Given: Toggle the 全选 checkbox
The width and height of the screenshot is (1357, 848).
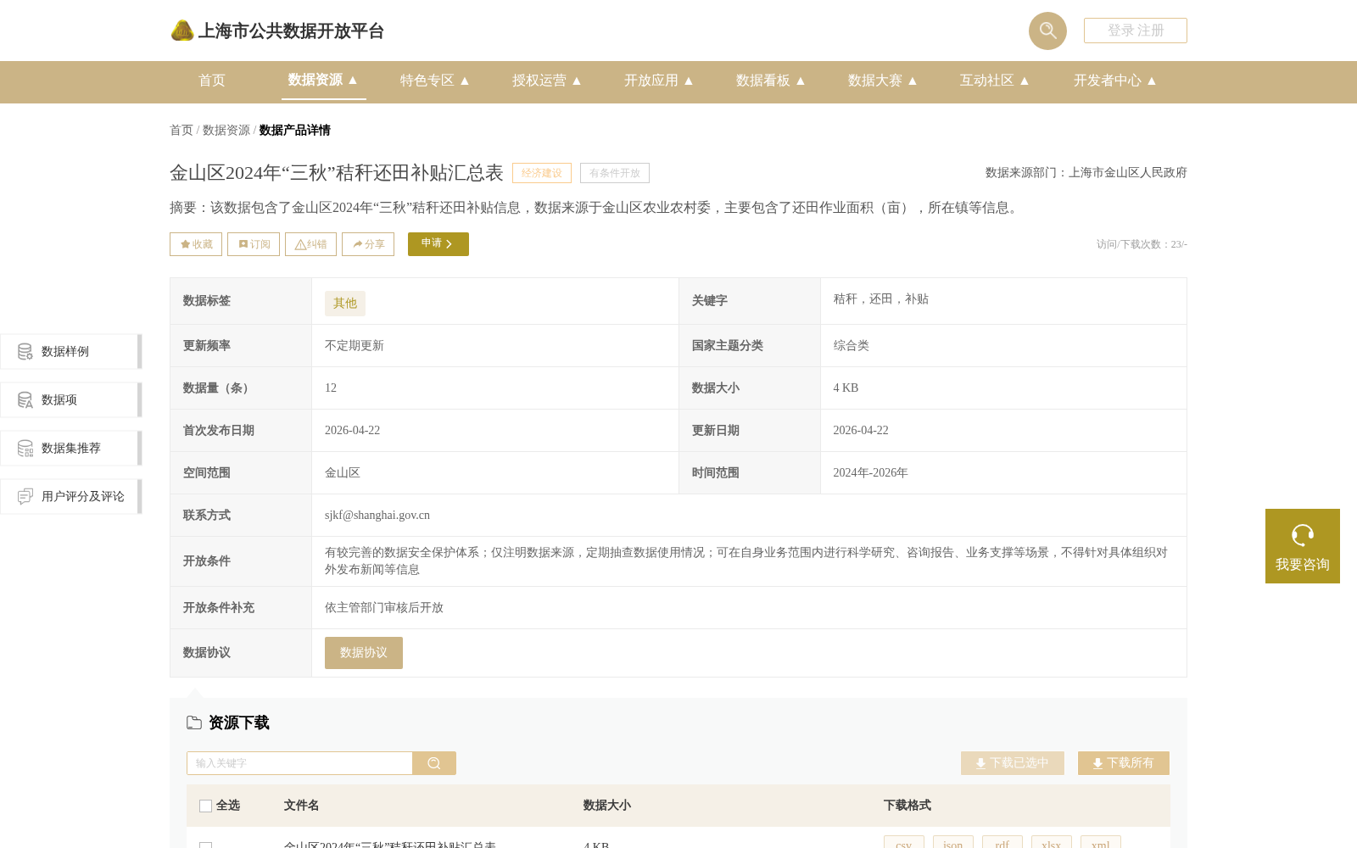Looking at the screenshot, I should pos(205,806).
